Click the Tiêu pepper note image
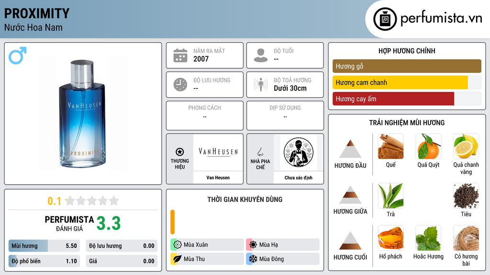This screenshot has width=490, height=275. click(x=466, y=195)
